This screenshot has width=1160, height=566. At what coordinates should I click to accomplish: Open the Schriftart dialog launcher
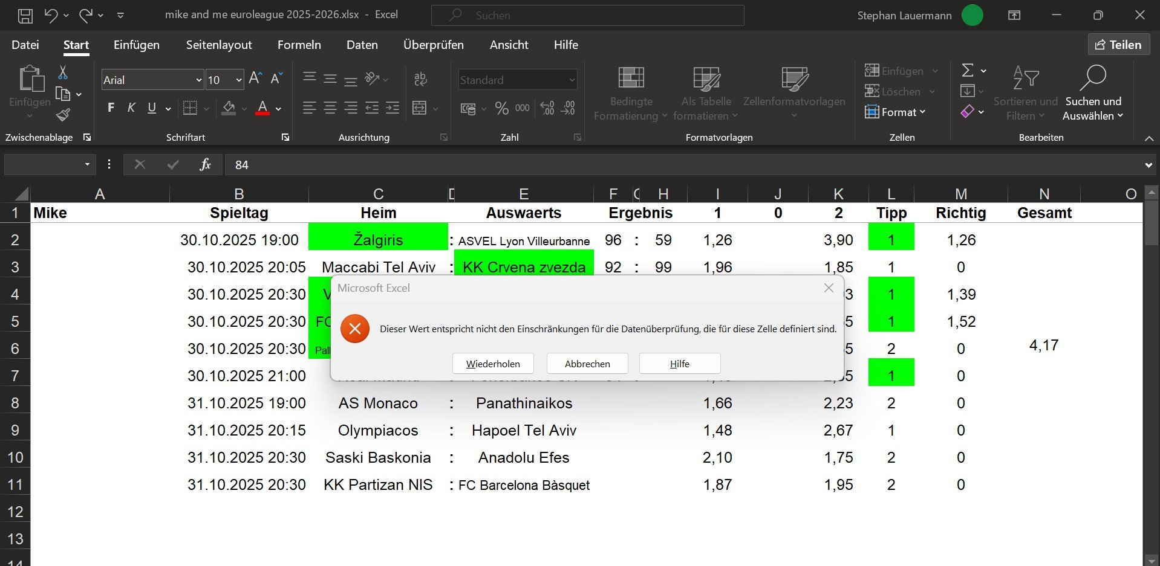pos(285,138)
